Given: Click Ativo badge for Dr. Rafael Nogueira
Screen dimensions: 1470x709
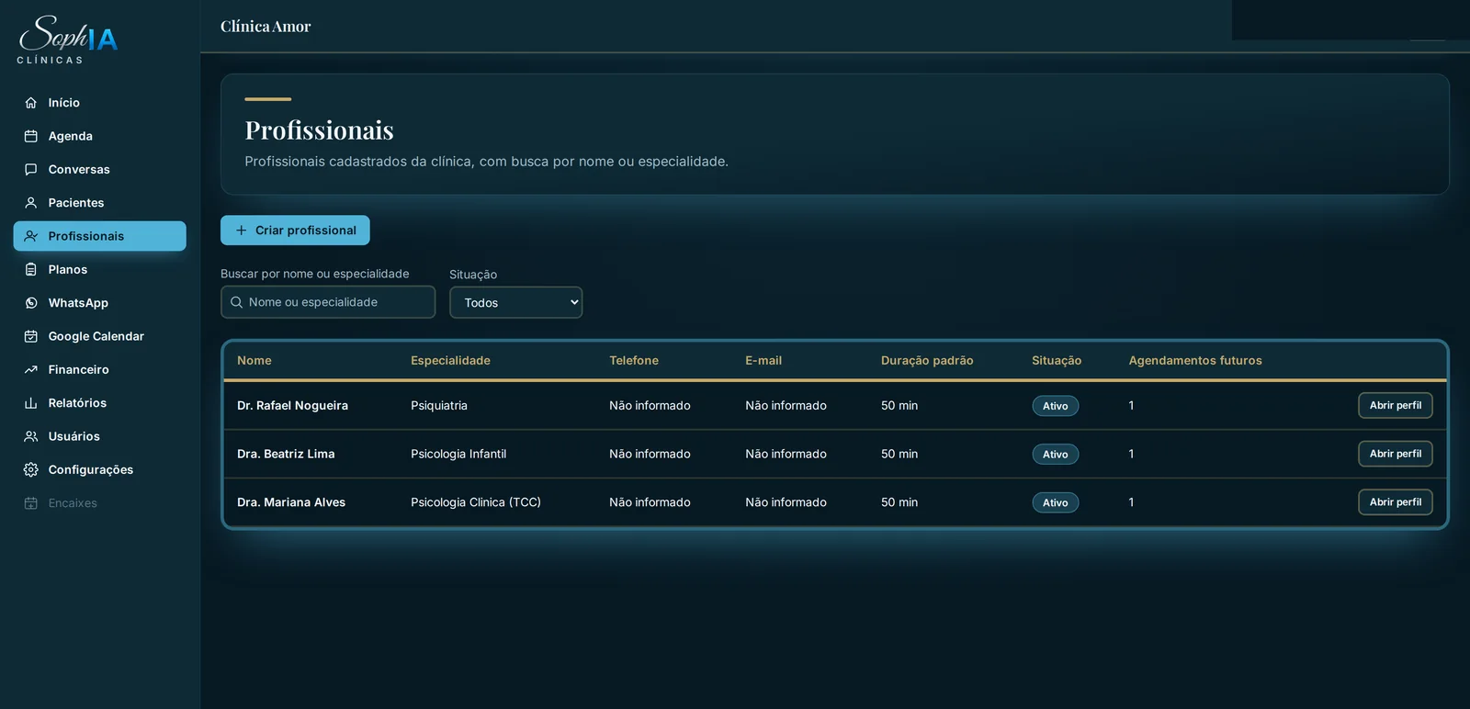Looking at the screenshot, I should coord(1055,406).
